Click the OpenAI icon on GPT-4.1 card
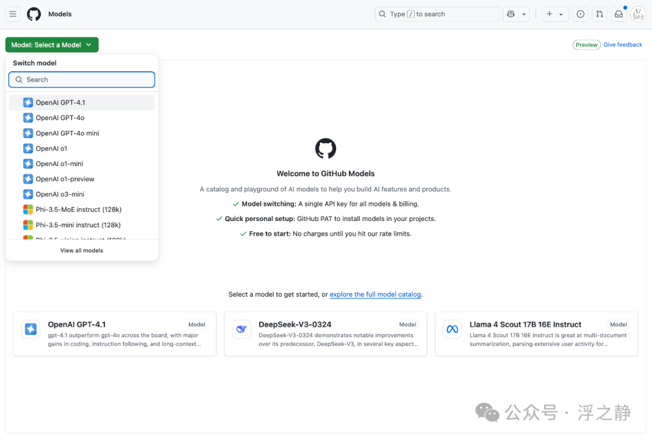Image resolution: width=652 pixels, height=439 pixels. pyautogui.click(x=31, y=329)
